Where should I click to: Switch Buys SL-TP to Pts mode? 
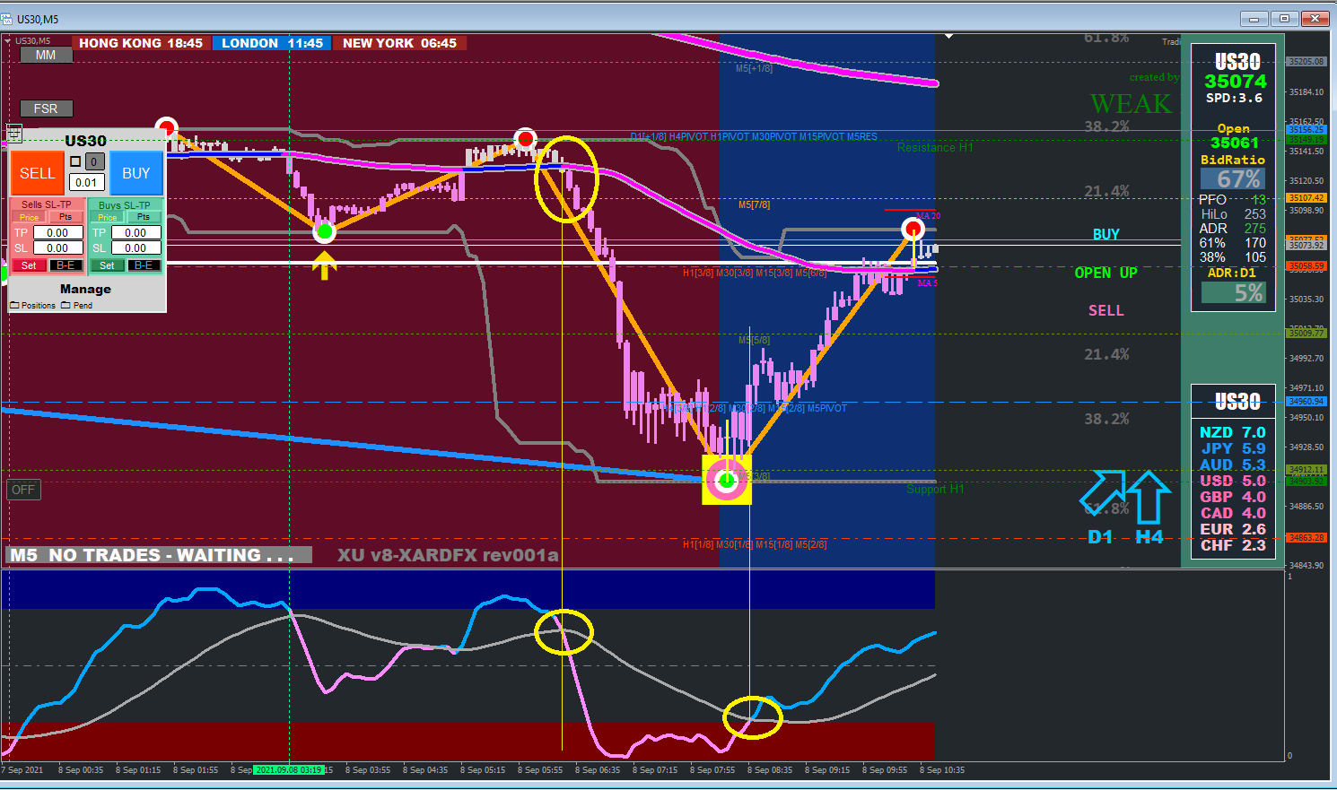pos(144,217)
